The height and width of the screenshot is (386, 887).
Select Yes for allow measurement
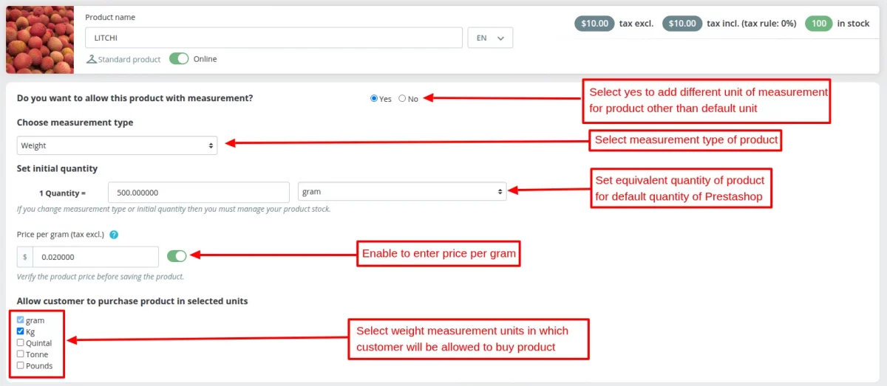[374, 98]
